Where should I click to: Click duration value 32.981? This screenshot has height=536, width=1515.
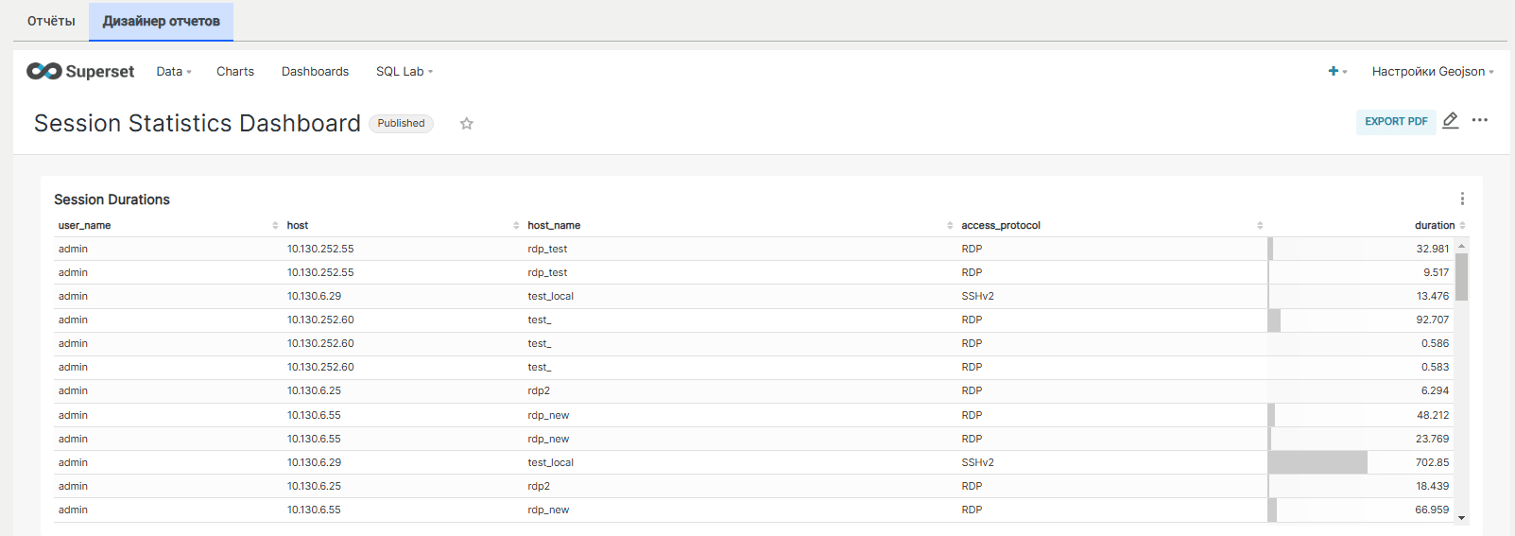coord(1432,249)
